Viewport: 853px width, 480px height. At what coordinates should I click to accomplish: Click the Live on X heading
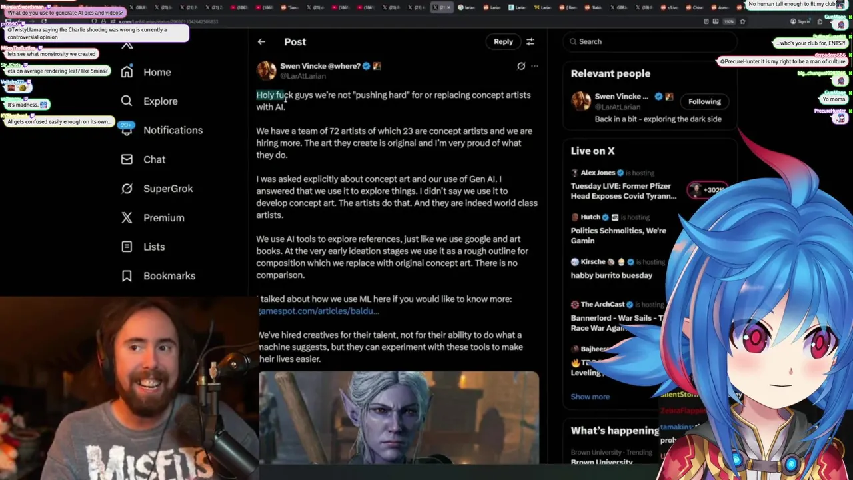pos(592,151)
